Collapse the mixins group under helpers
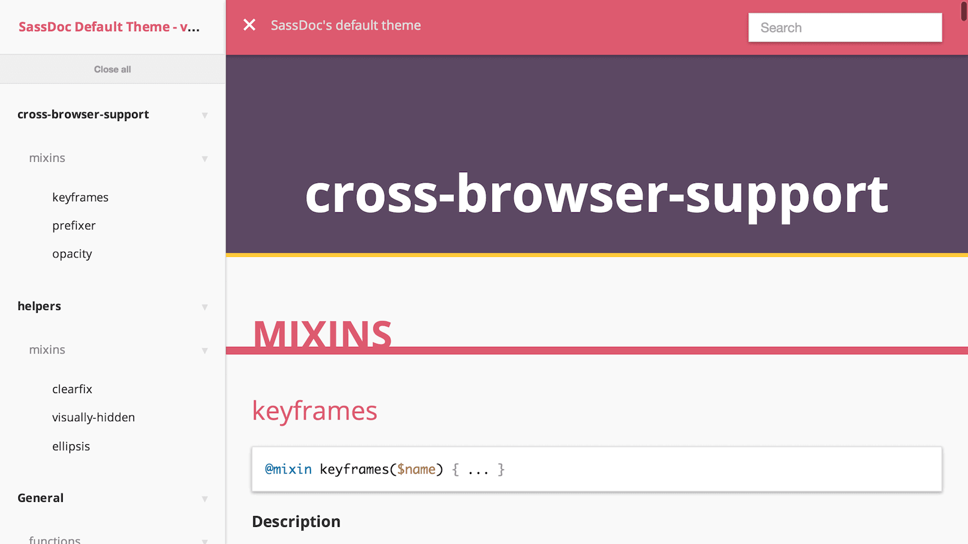 point(205,350)
